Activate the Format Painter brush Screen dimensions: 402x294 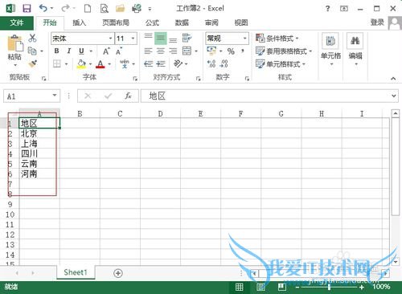click(32, 63)
